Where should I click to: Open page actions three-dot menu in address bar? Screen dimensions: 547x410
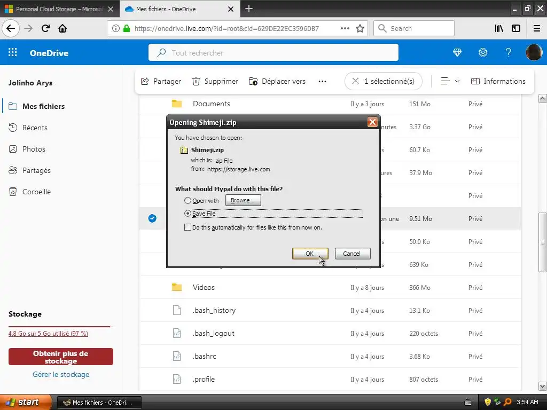pyautogui.click(x=345, y=28)
